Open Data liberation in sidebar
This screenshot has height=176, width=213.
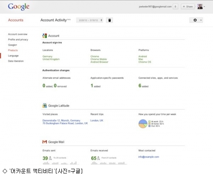click(x=16, y=61)
